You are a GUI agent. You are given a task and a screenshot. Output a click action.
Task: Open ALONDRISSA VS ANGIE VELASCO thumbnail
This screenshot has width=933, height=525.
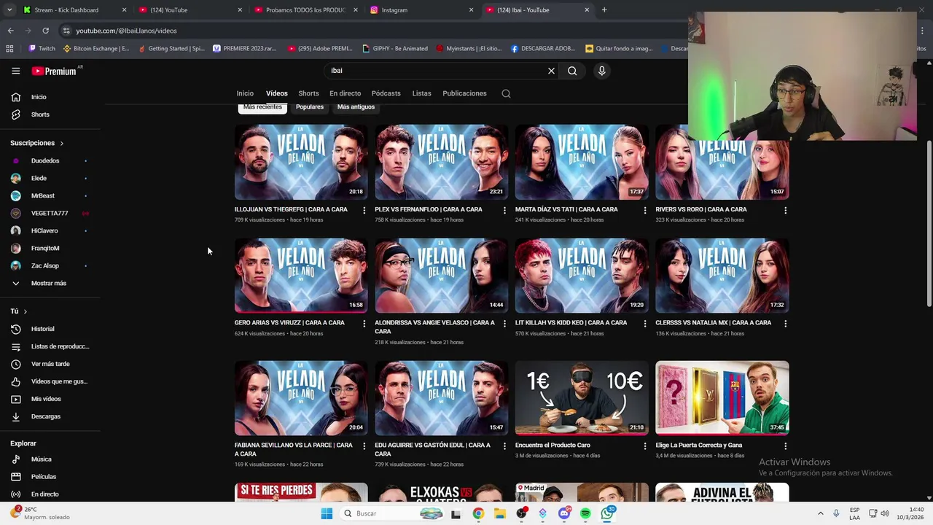441,275
